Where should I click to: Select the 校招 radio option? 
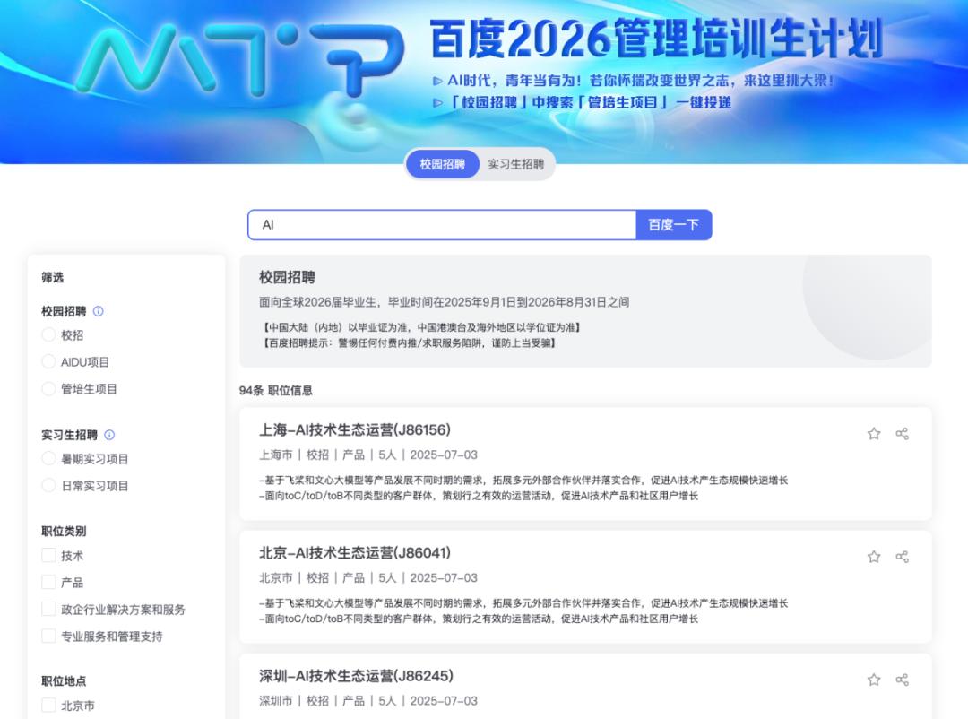pos(48,334)
